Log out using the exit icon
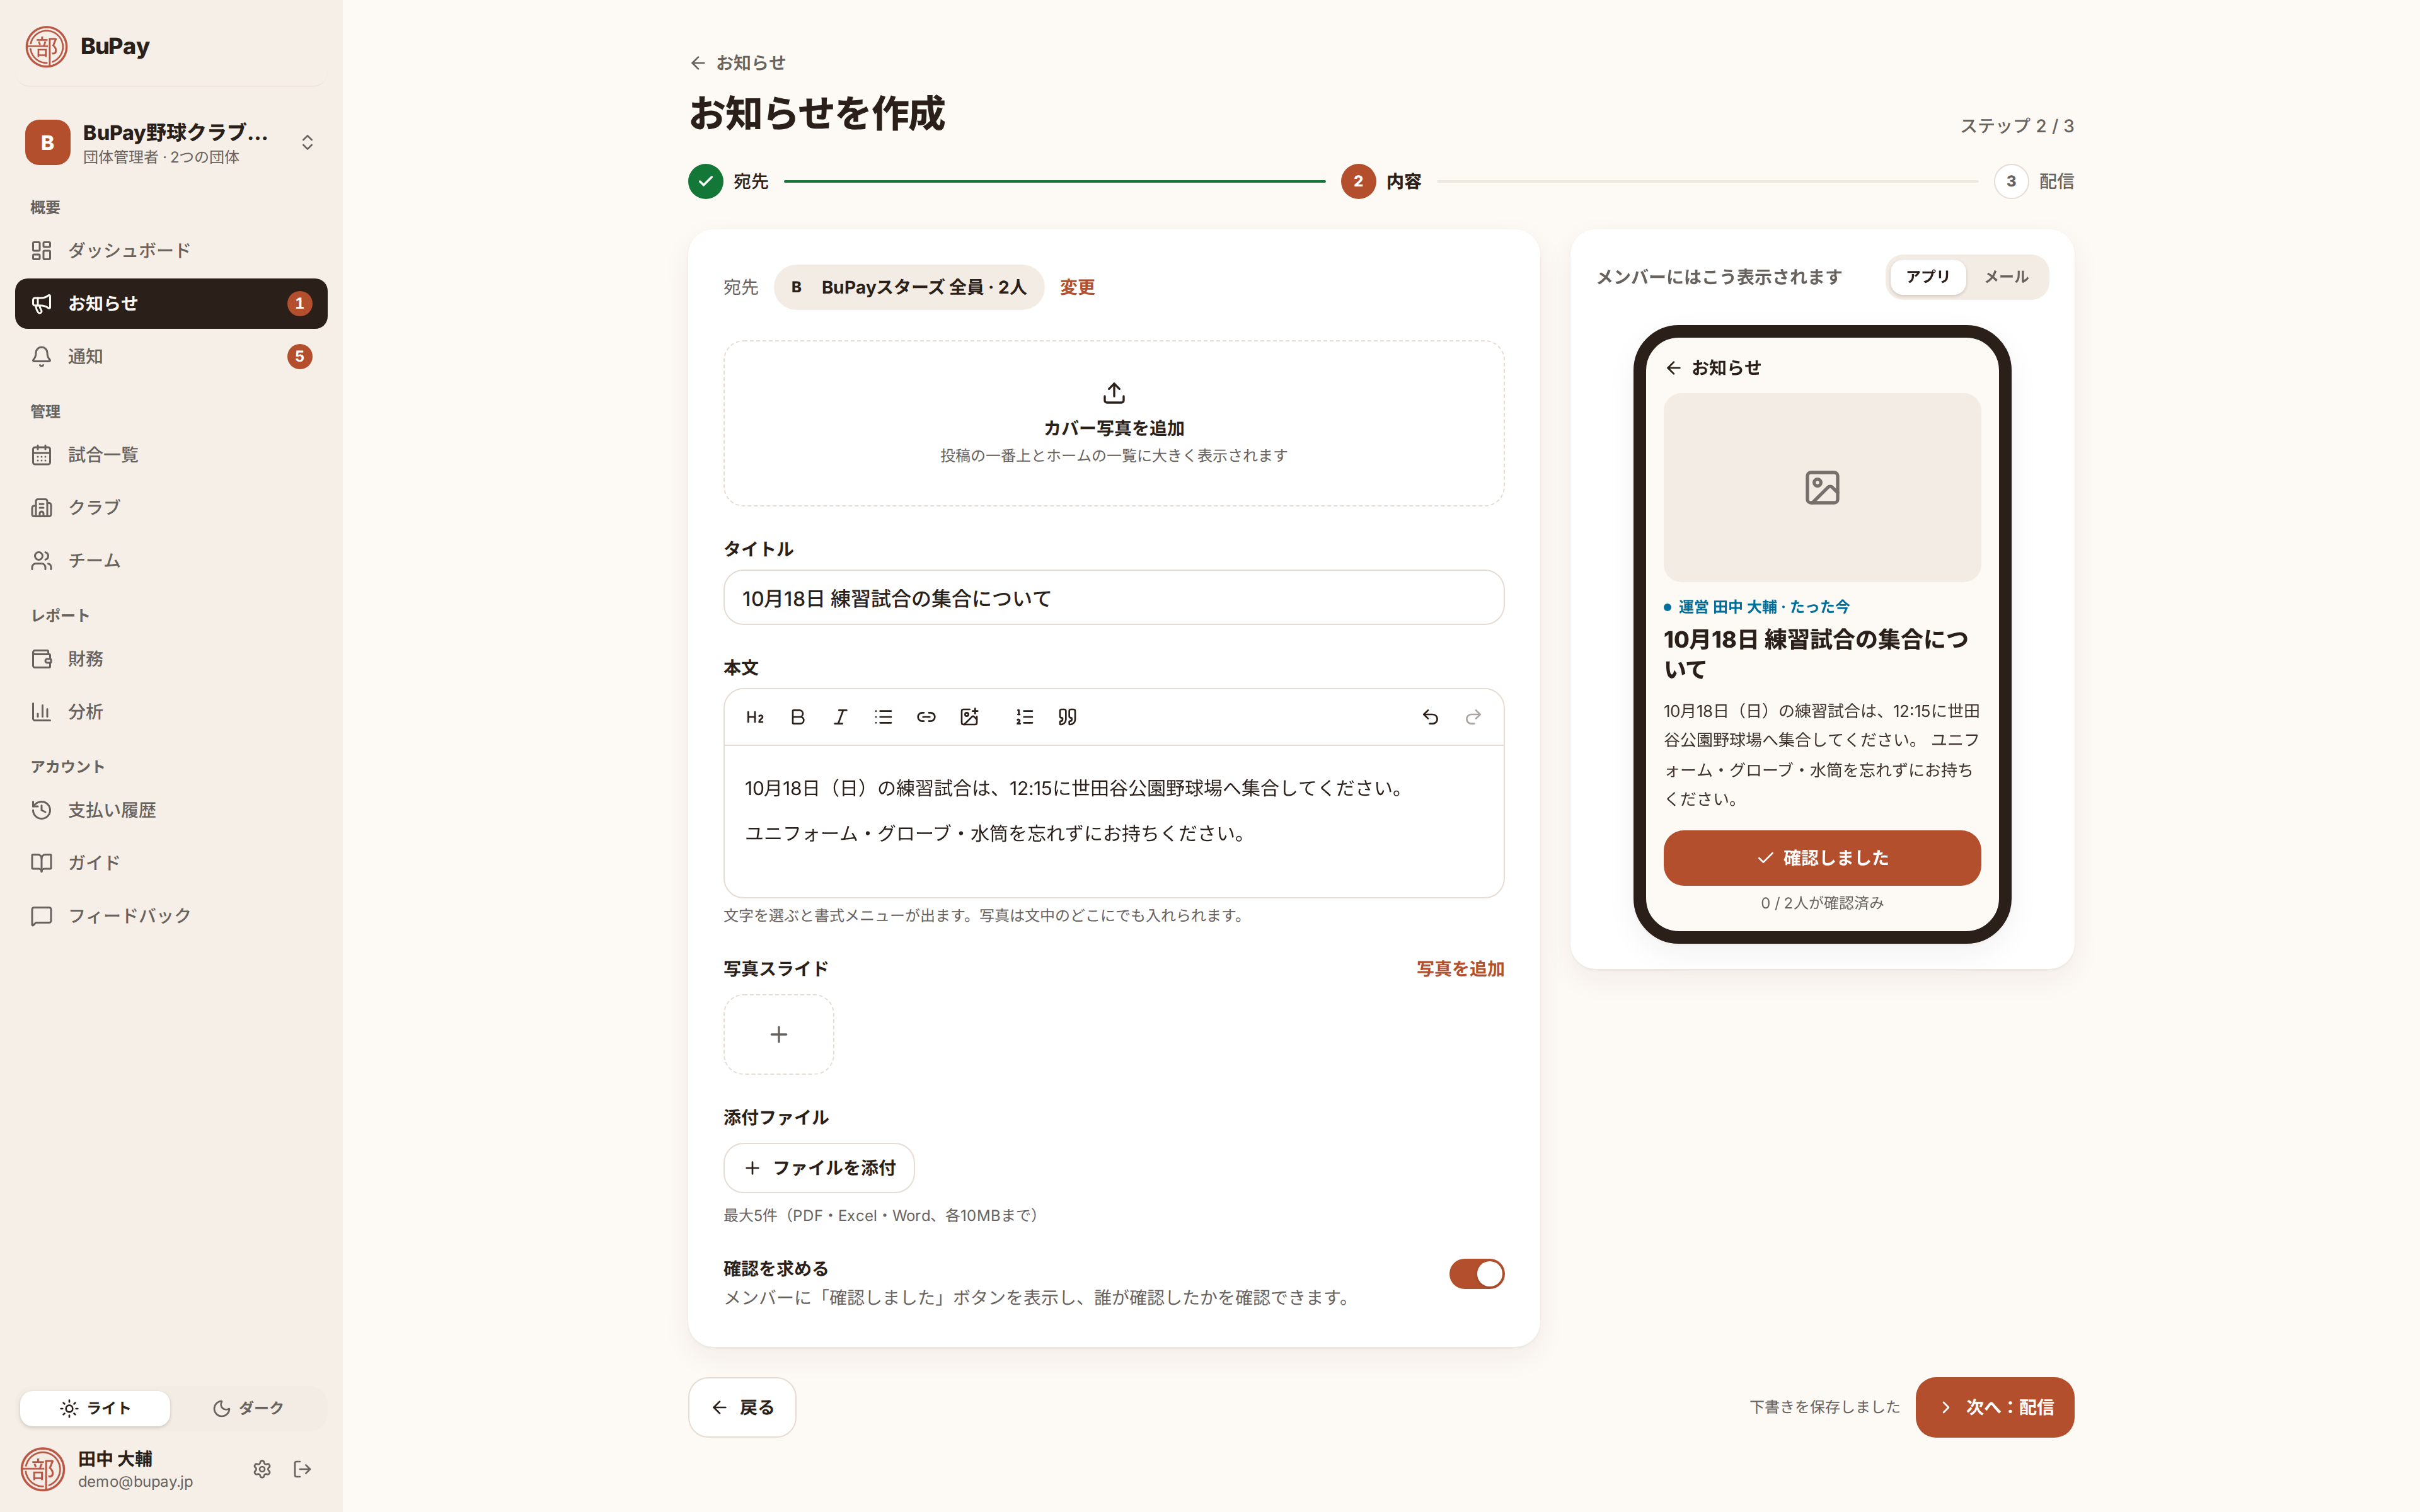This screenshot has width=2420, height=1512. click(x=303, y=1469)
